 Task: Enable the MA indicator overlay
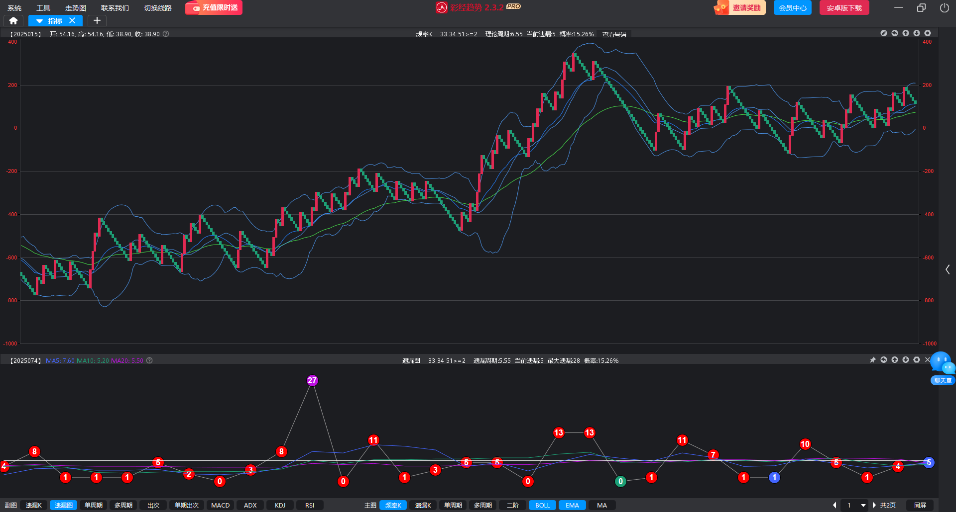tap(601, 505)
